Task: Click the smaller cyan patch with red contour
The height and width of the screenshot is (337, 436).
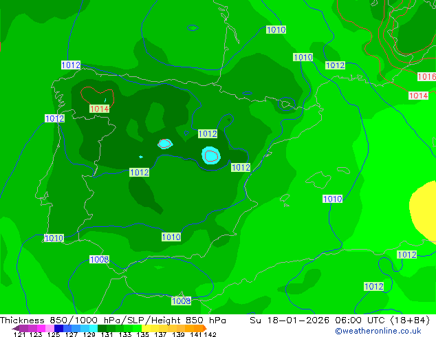Action: click(x=165, y=144)
